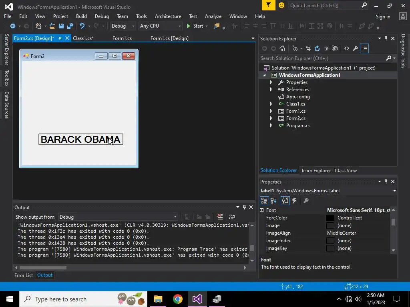This screenshot has height=307, width=410.
Task: Pin the Solution Explorer panel
Action: click(x=386, y=38)
